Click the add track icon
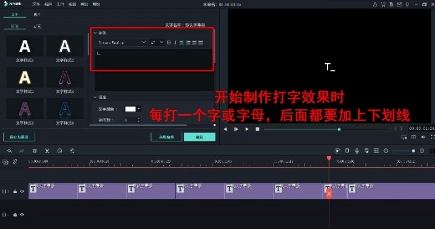The image size is (435, 229). [x=5, y=162]
